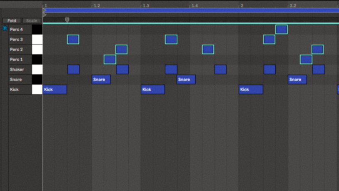Select the first Perc 3 note
This screenshot has height=191, width=339.
coord(73,40)
